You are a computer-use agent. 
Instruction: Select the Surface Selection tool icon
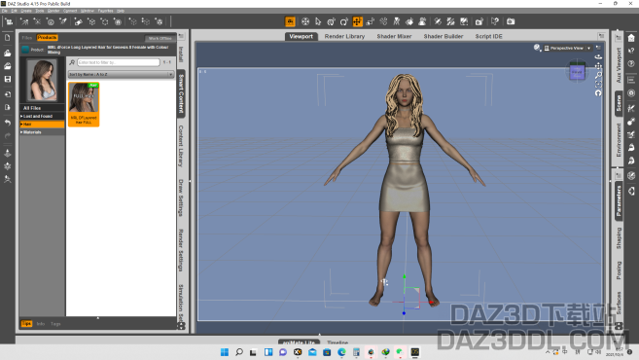point(409,21)
